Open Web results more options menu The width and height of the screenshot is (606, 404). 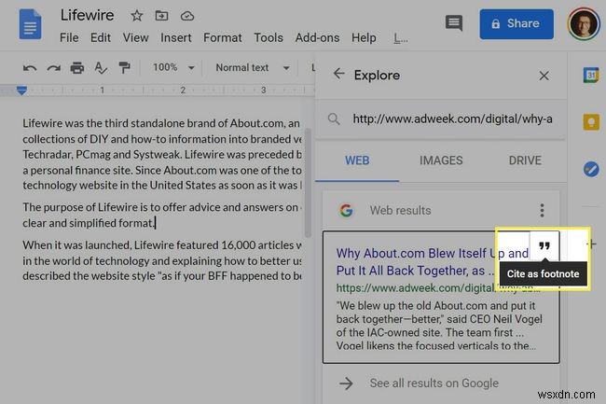coord(542,210)
